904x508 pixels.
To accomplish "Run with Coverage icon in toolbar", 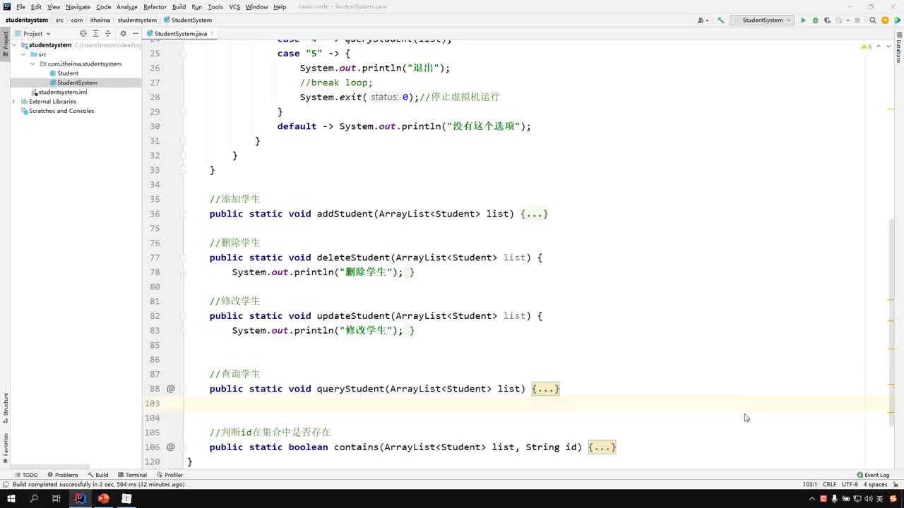I will (x=827, y=20).
